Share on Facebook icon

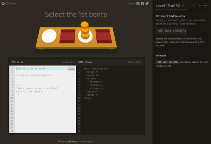click(142, 4)
